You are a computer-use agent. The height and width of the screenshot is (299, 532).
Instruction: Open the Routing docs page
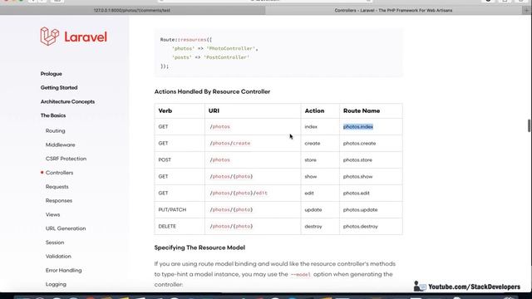56,131
